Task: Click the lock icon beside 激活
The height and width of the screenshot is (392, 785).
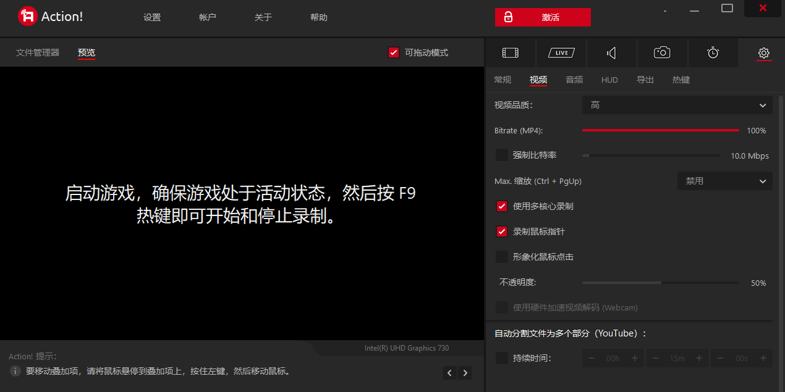Action: click(508, 17)
